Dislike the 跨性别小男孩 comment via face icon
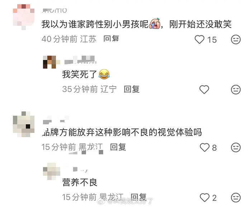Viewport: 251px width, 207px height. click(236, 39)
